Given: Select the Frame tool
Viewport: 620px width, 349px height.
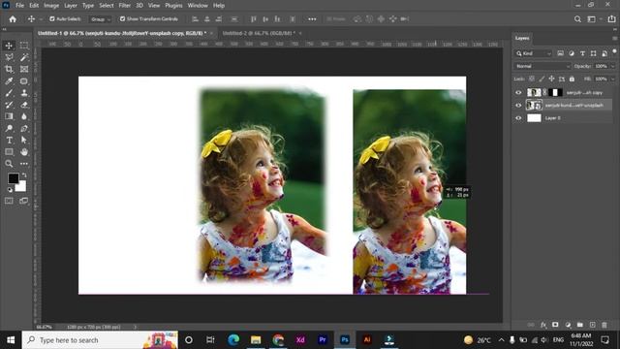Looking at the screenshot, I should coord(24,69).
